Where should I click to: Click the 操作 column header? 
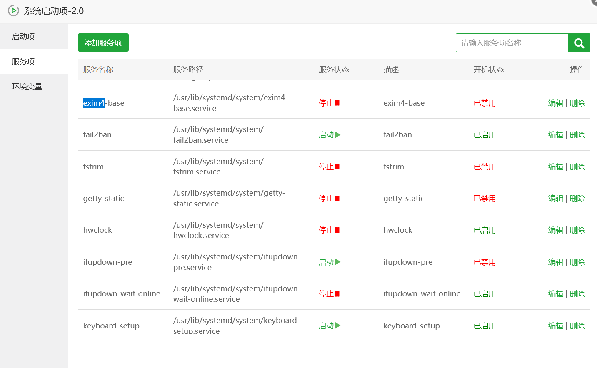click(577, 70)
